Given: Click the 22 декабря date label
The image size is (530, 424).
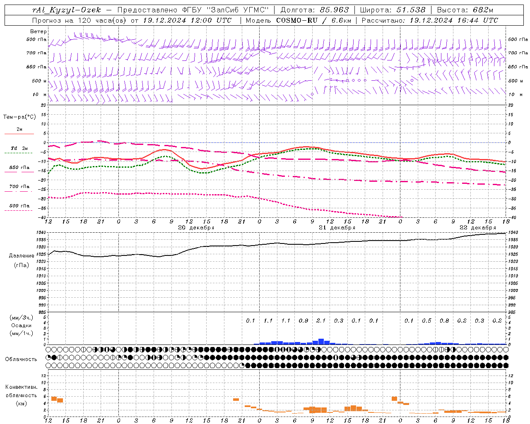Looking at the screenshot, I should (478, 228).
